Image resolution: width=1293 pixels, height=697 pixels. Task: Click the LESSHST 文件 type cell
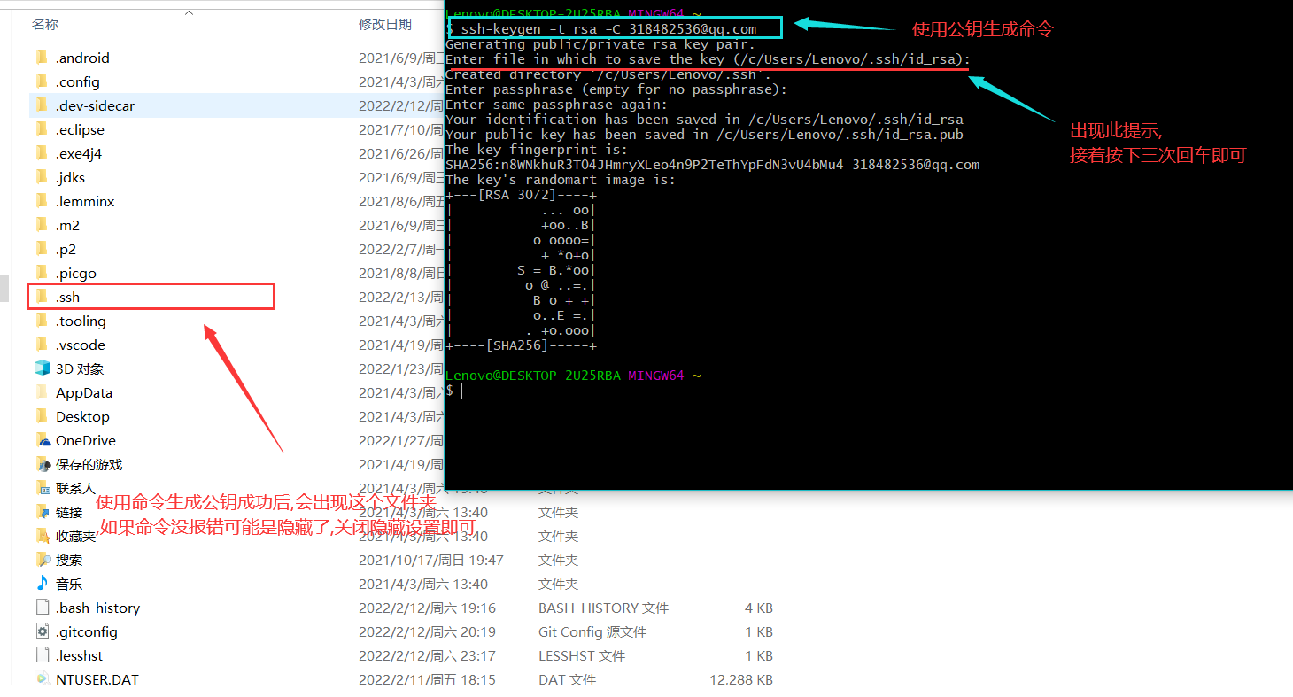582,655
